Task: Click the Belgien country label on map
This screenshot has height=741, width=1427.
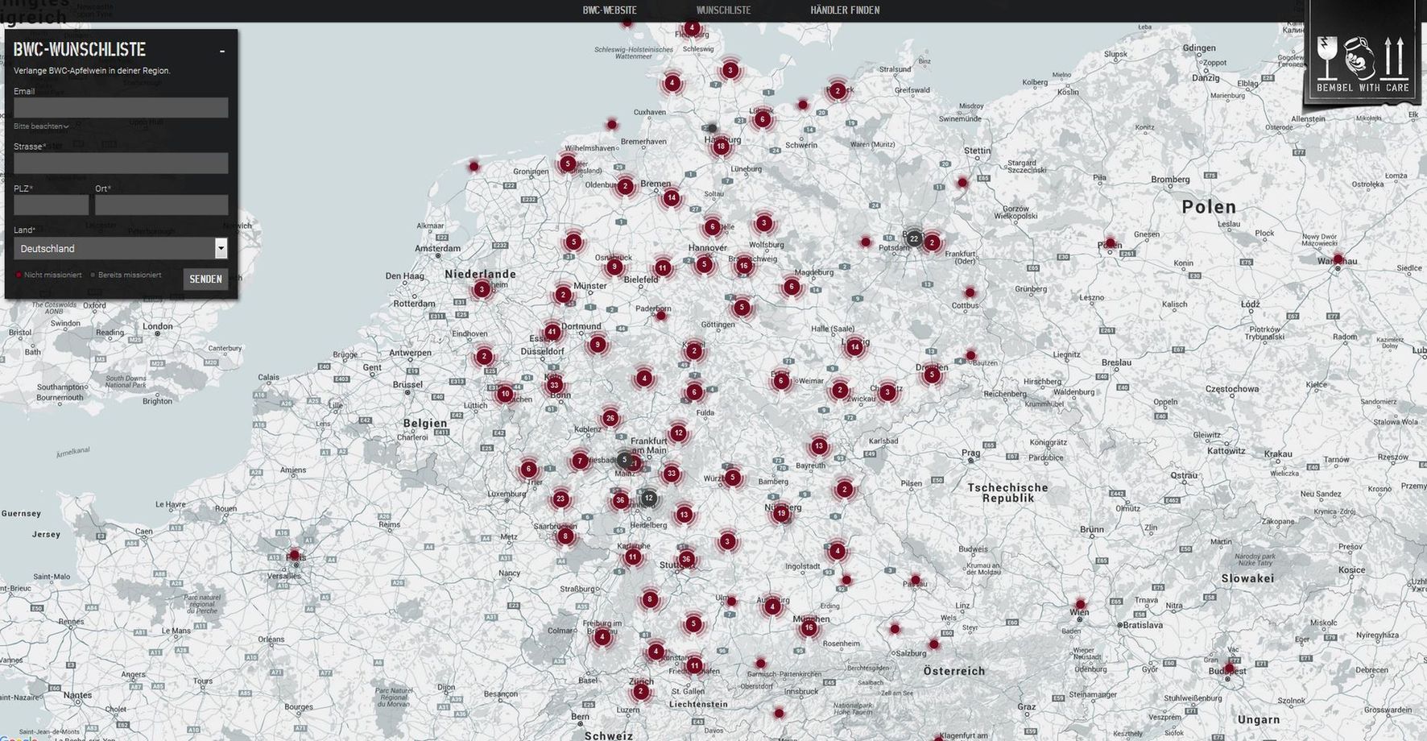Action: [x=425, y=423]
